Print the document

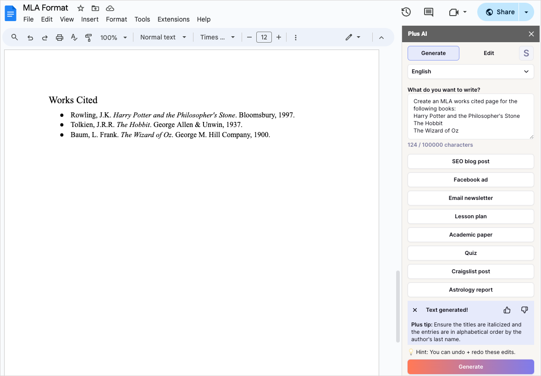59,37
